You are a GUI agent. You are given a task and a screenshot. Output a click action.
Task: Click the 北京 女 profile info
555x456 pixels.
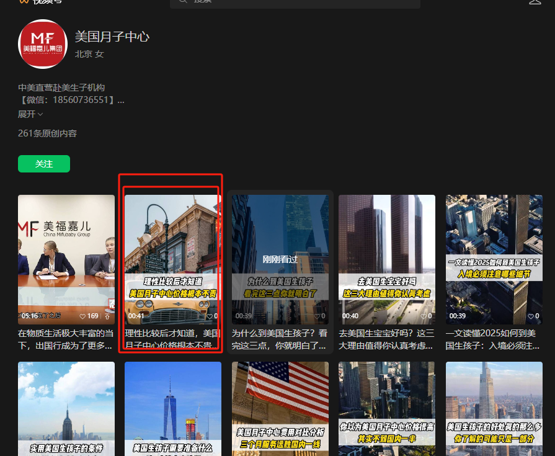click(x=89, y=54)
